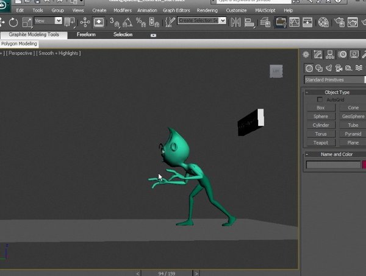This screenshot has height=276, width=366.
Task: Select the Lights category icon
Action: (x=329, y=68)
